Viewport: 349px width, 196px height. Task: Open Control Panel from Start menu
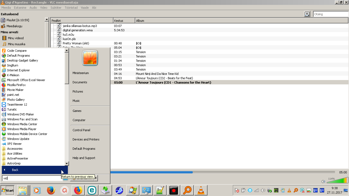[81, 130]
